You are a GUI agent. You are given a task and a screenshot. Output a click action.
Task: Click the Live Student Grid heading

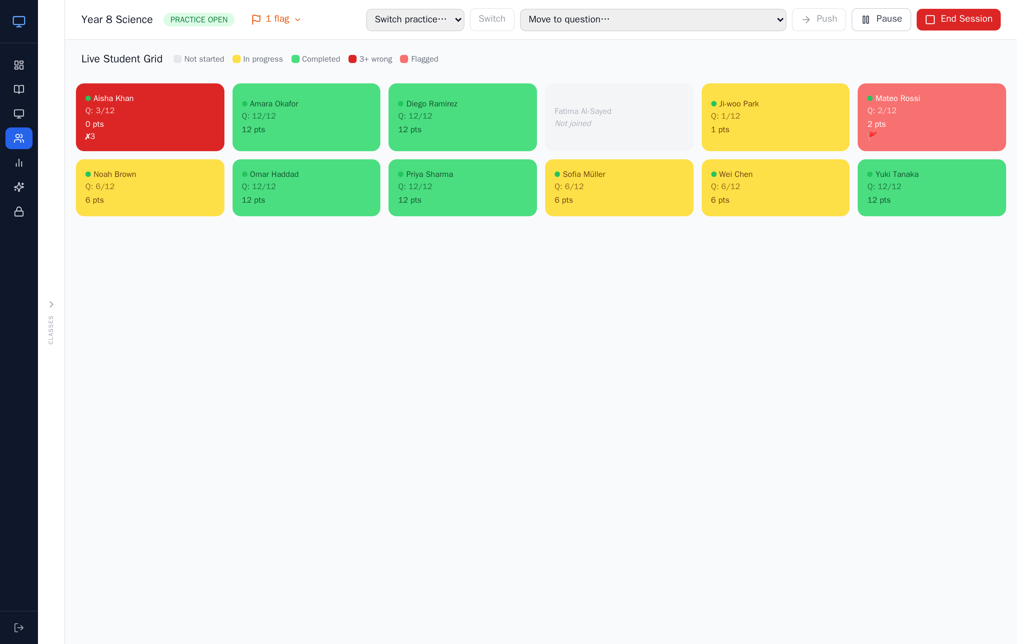click(122, 59)
